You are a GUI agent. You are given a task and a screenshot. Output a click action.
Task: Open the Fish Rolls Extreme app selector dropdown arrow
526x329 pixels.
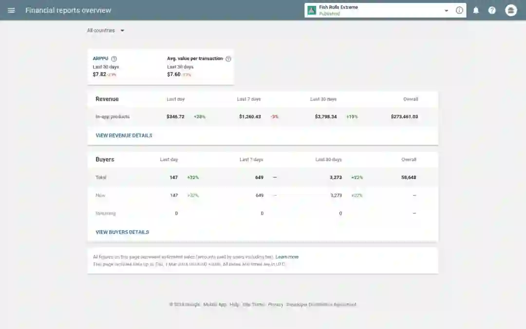[x=446, y=10]
